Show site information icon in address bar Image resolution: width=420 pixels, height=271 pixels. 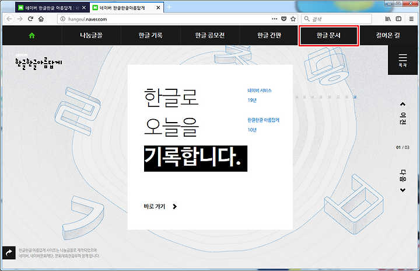point(62,19)
